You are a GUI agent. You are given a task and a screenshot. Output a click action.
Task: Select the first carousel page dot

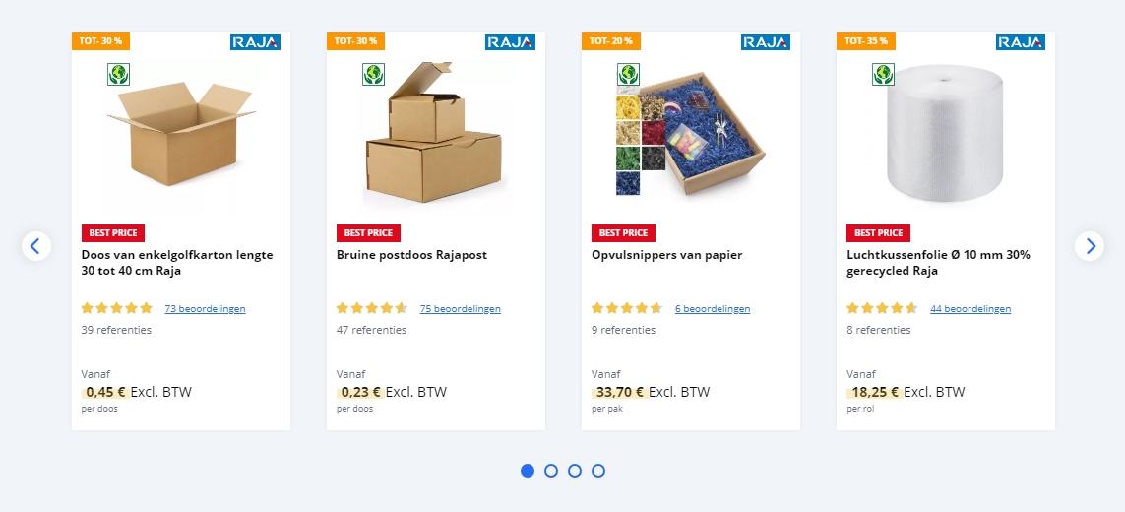[x=528, y=471]
